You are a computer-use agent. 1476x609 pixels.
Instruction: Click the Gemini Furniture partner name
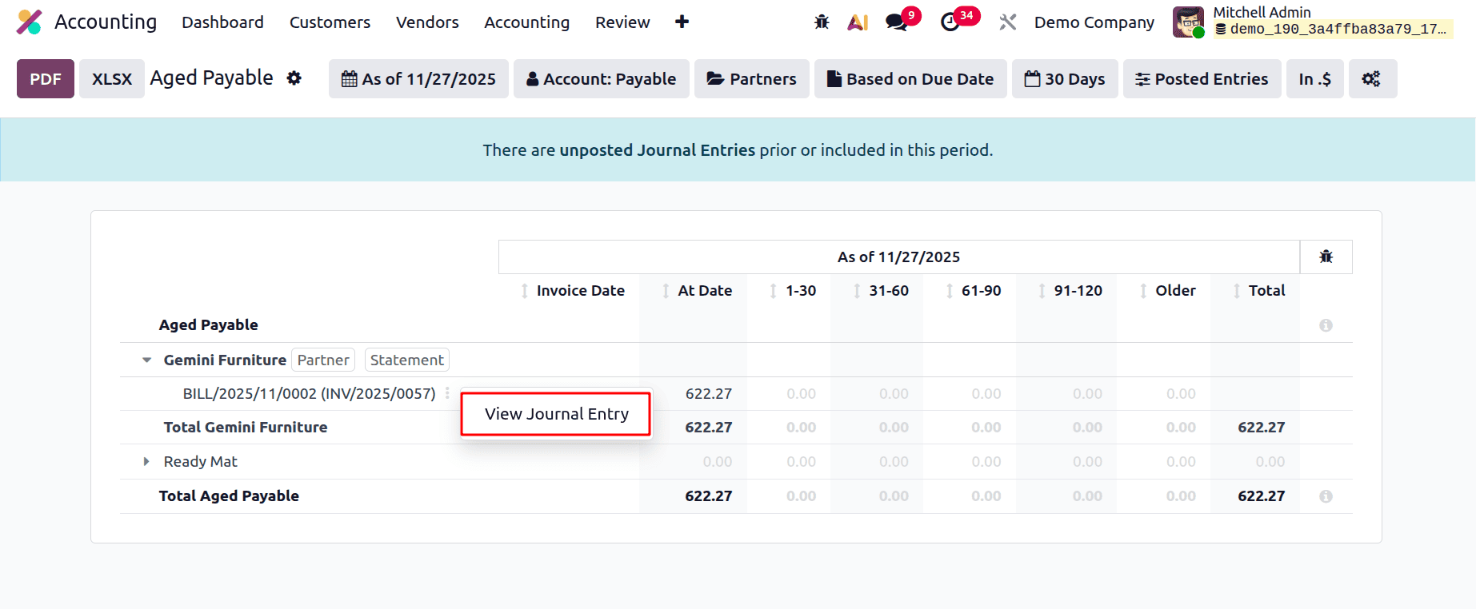[x=225, y=360]
